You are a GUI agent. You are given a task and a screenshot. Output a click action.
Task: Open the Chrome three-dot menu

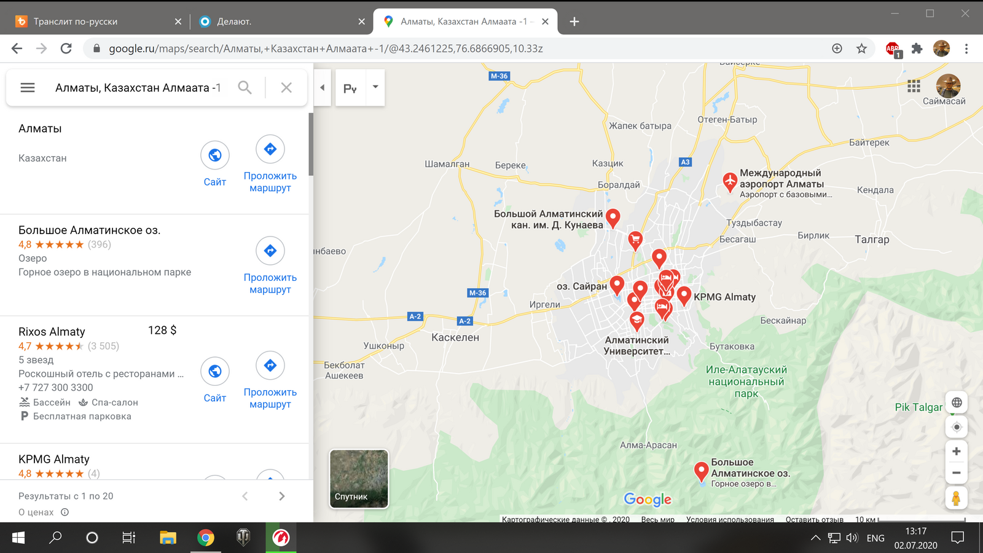pyautogui.click(x=966, y=49)
